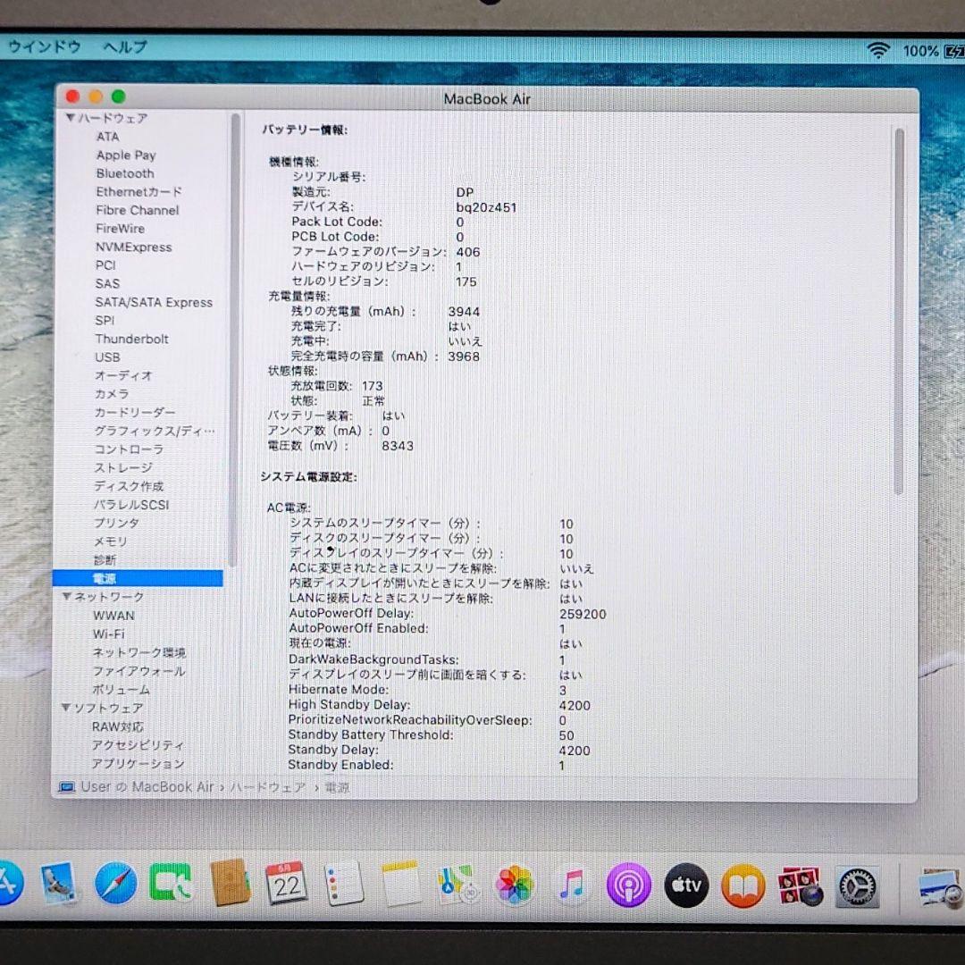Image resolution: width=965 pixels, height=965 pixels.
Task: Select カメラ in sidebar
Action: [112, 394]
